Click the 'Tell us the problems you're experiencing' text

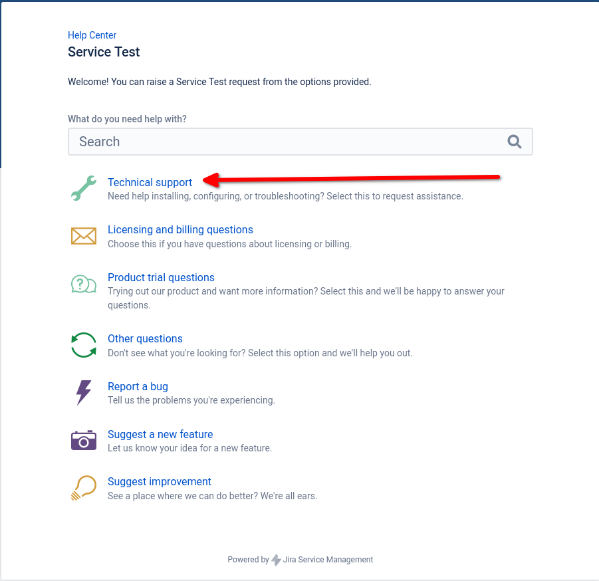pos(191,400)
